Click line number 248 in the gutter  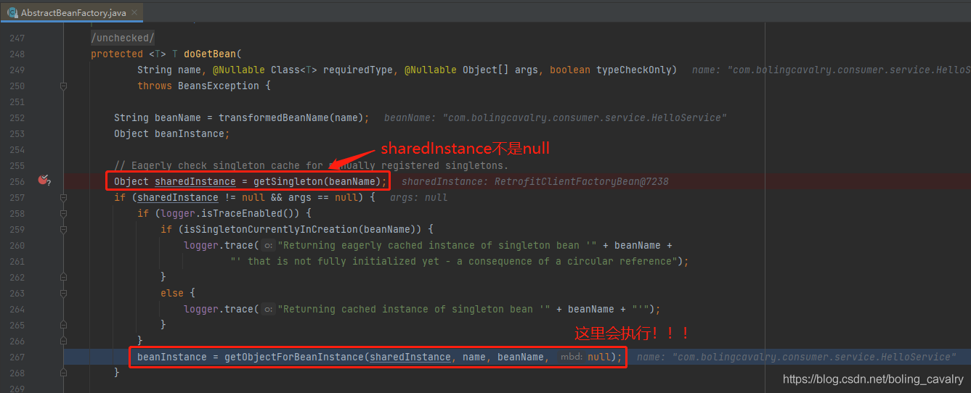[16, 54]
